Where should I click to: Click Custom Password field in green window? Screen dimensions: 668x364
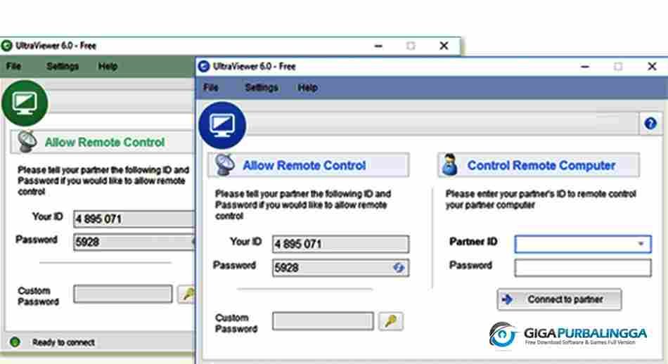coord(122,294)
